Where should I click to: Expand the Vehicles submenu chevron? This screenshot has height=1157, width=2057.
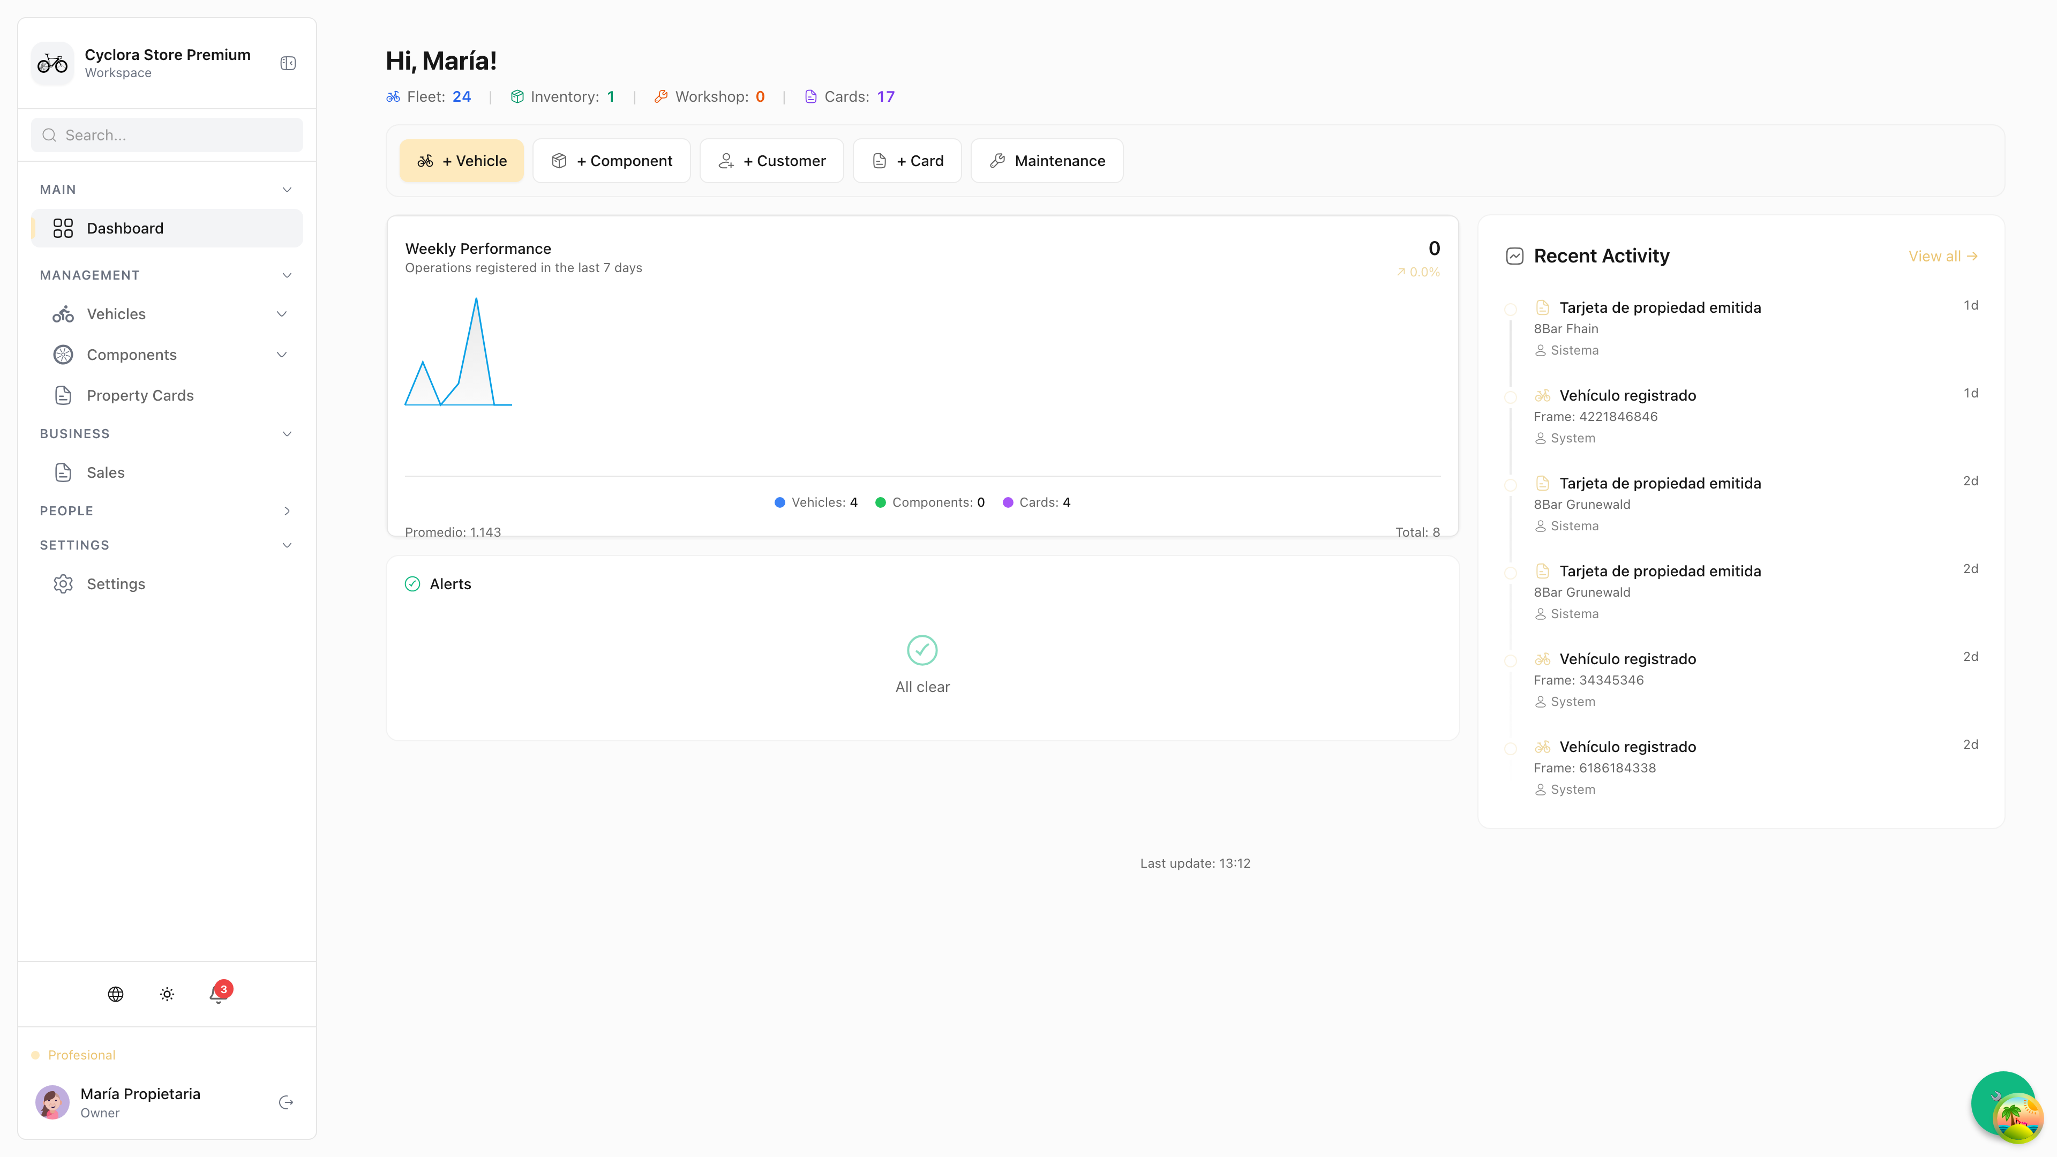pyautogui.click(x=282, y=314)
